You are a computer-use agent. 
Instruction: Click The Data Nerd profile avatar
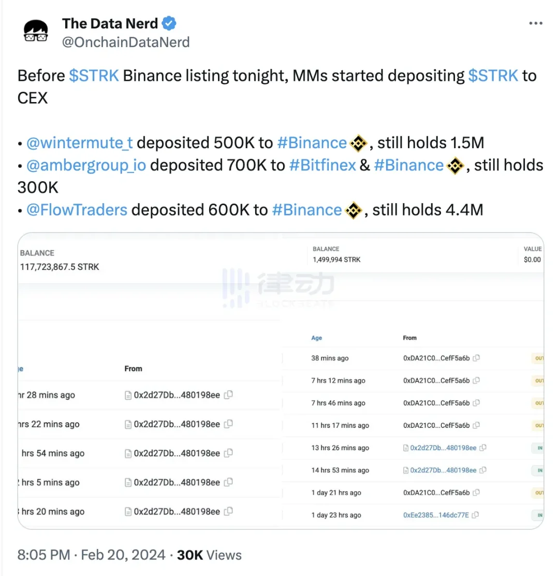(x=35, y=30)
